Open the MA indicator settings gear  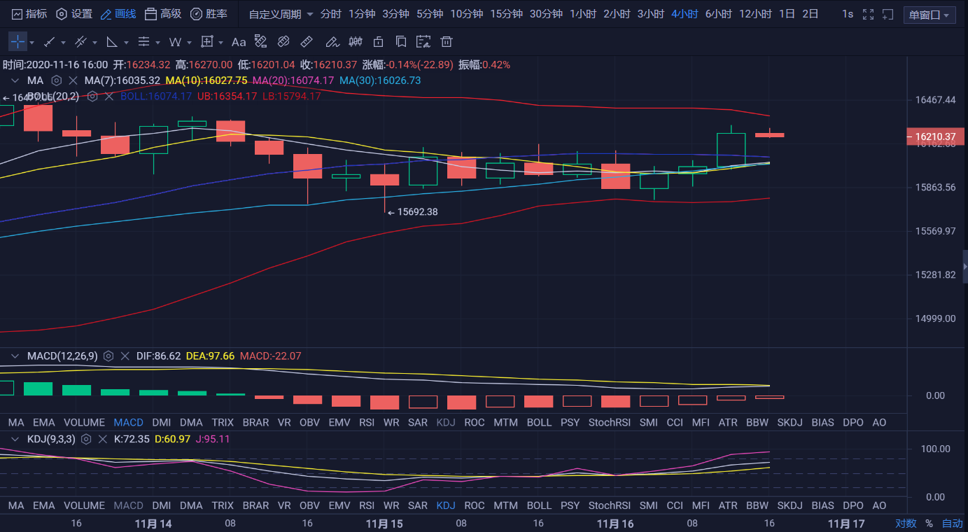57,80
